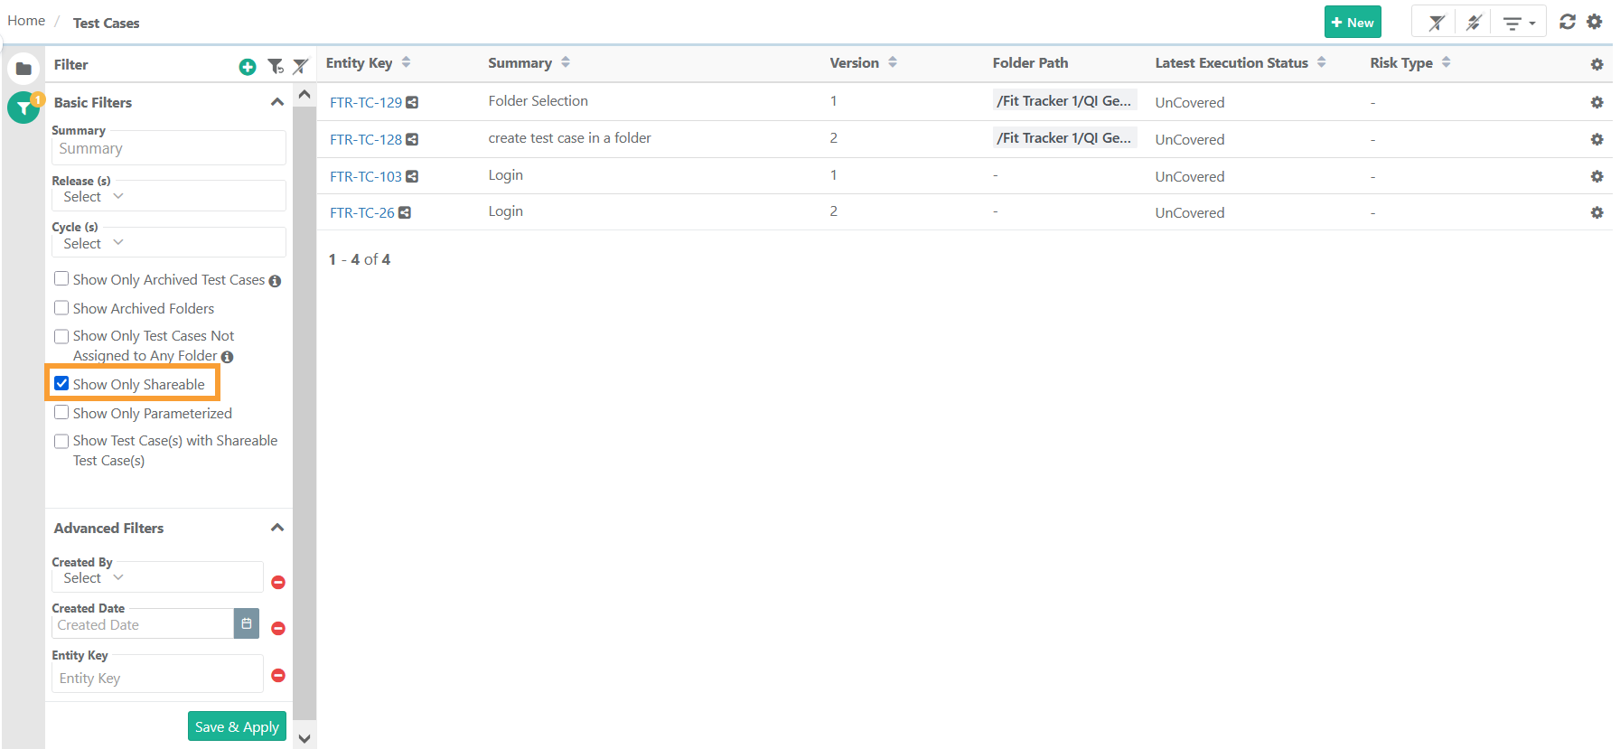Screen dimensions: 1620x749
Task: Open the Created Date calendar picker
Action: pyautogui.click(x=247, y=623)
